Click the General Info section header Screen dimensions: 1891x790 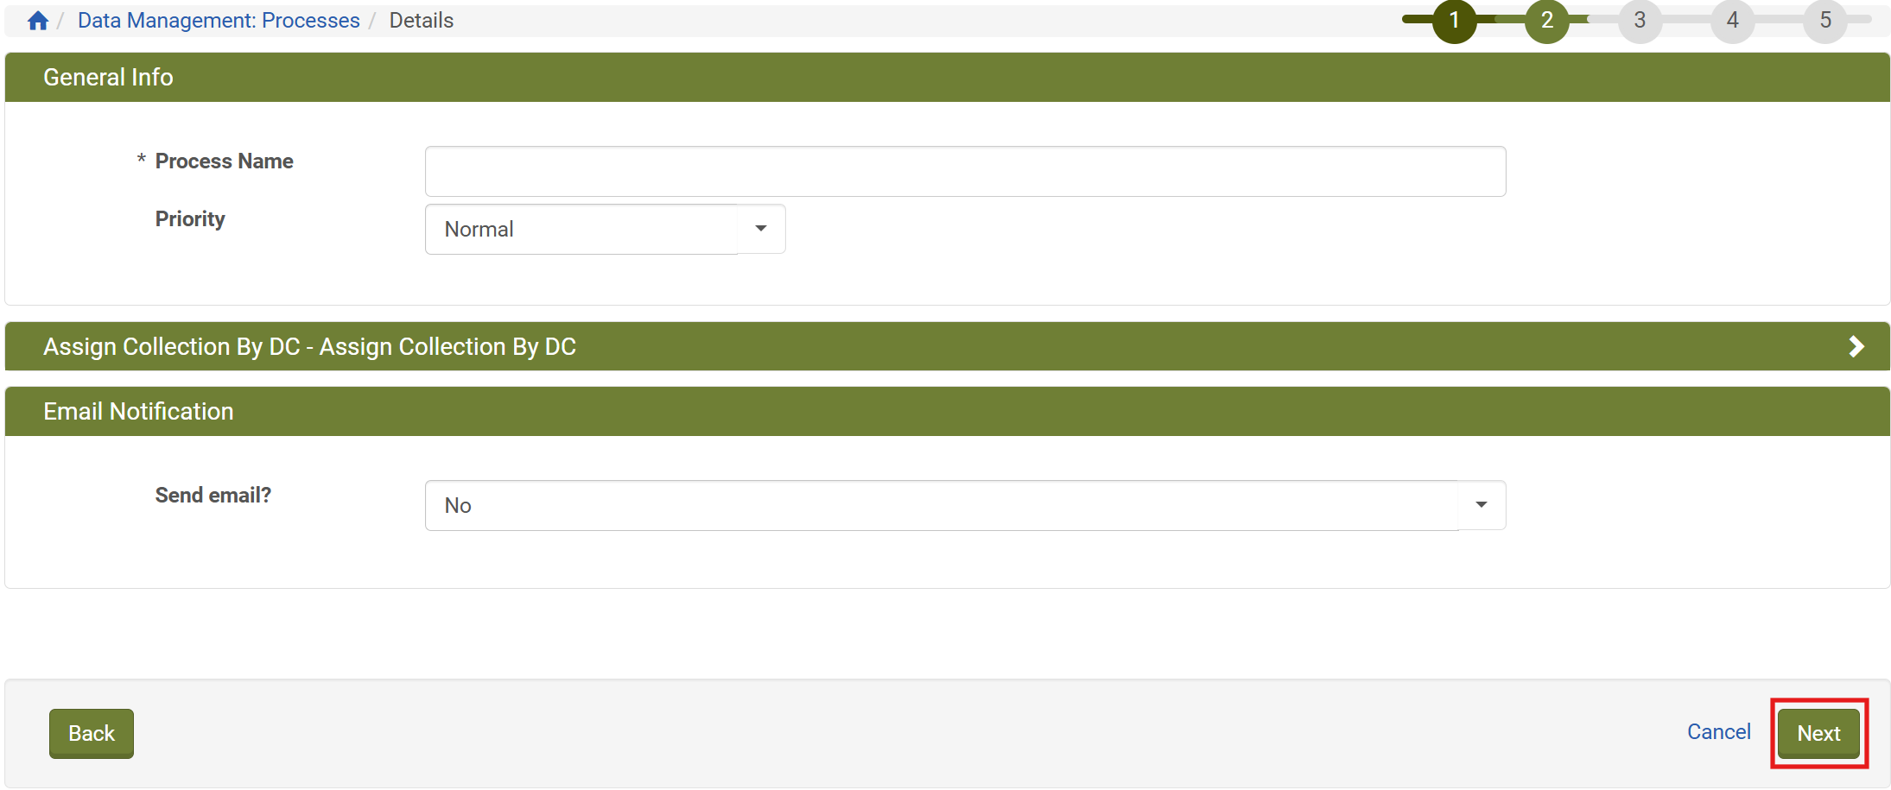point(108,78)
